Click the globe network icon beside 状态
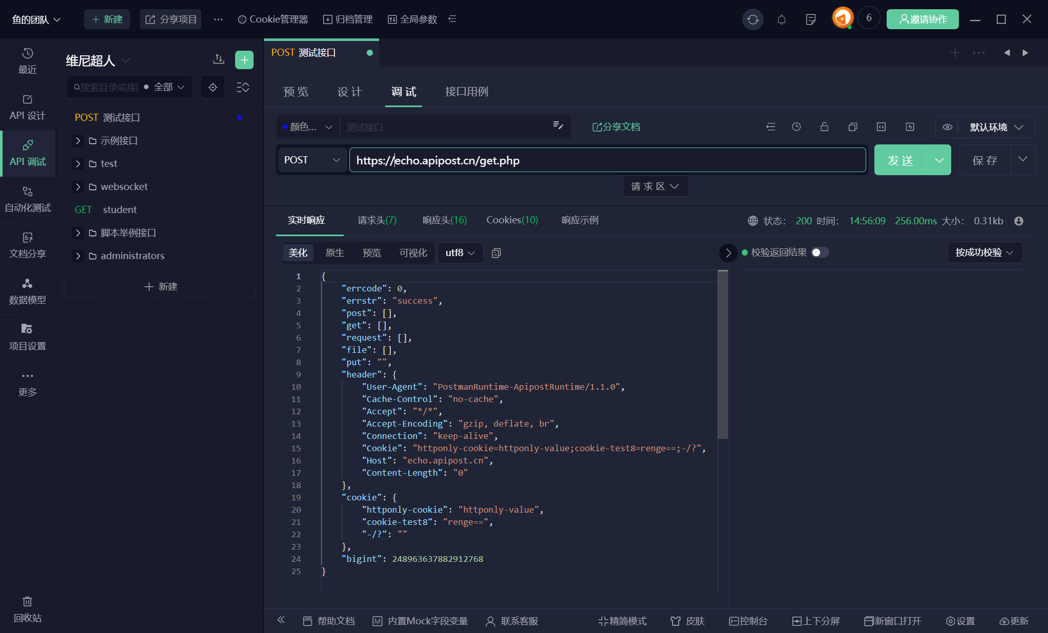1048x633 pixels. (752, 221)
